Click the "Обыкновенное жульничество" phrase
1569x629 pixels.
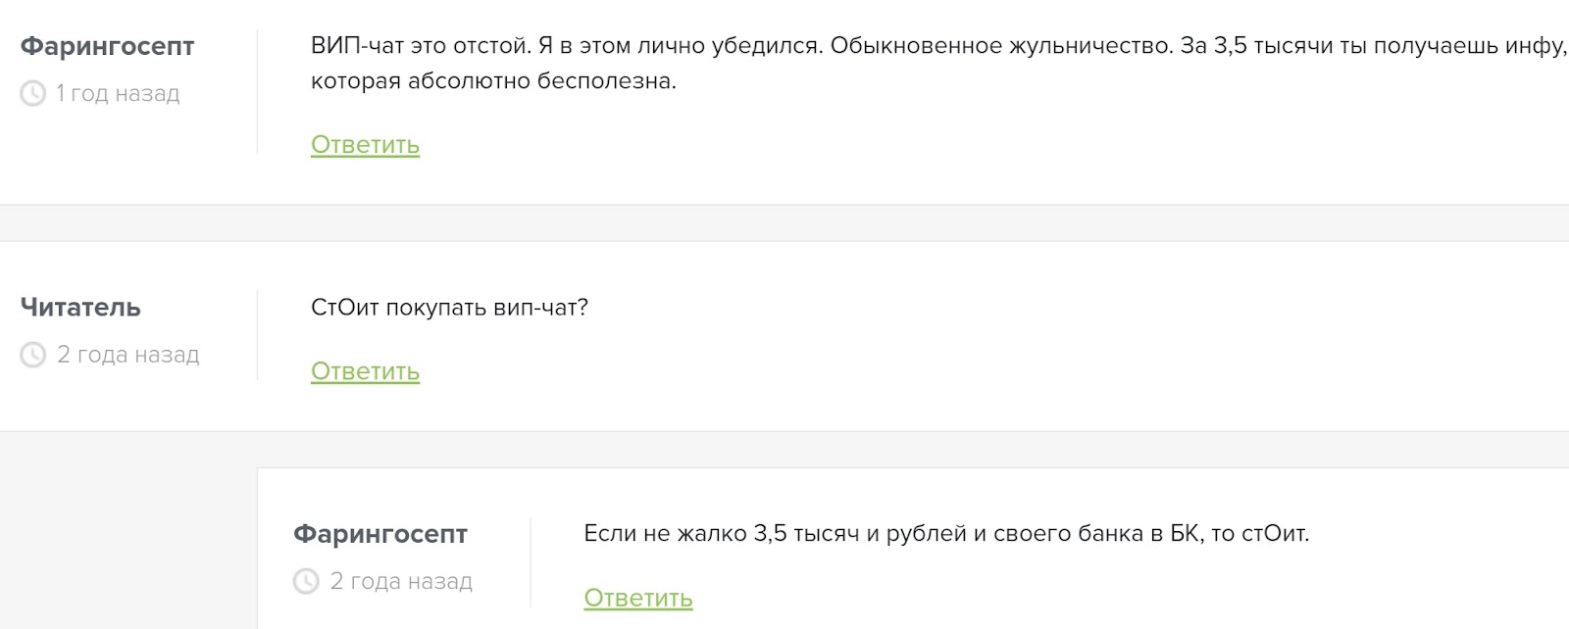coord(1001,46)
